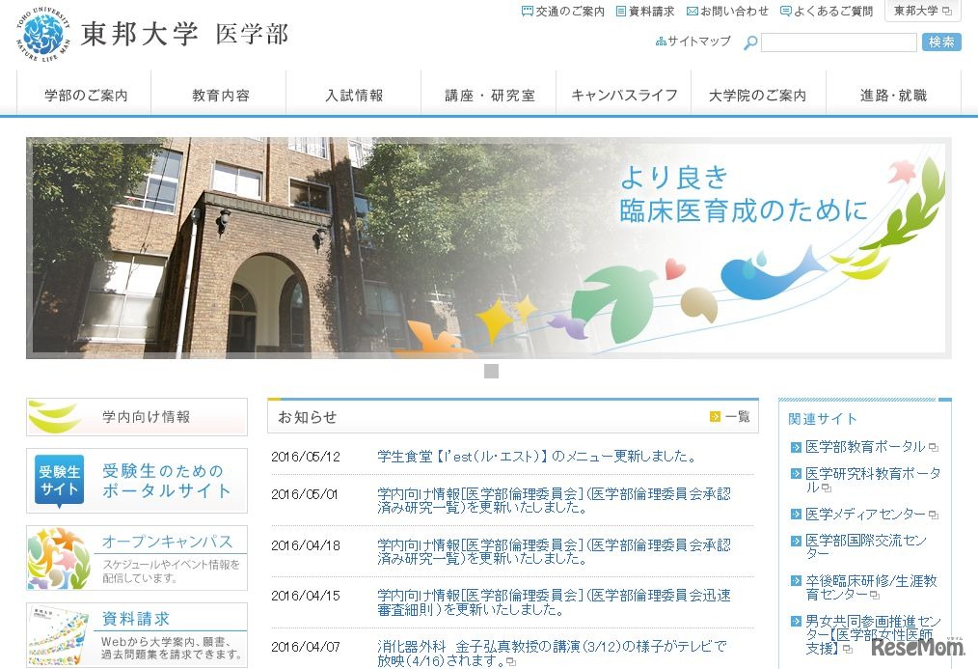Click arrow icon beside 医学メディアセンター
The image size is (978, 669).
click(x=796, y=515)
